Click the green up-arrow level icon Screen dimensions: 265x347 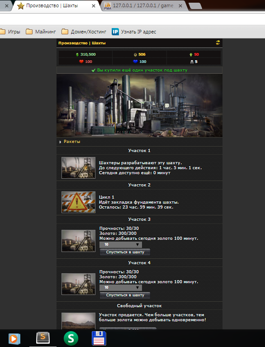pyautogui.click(x=191, y=54)
